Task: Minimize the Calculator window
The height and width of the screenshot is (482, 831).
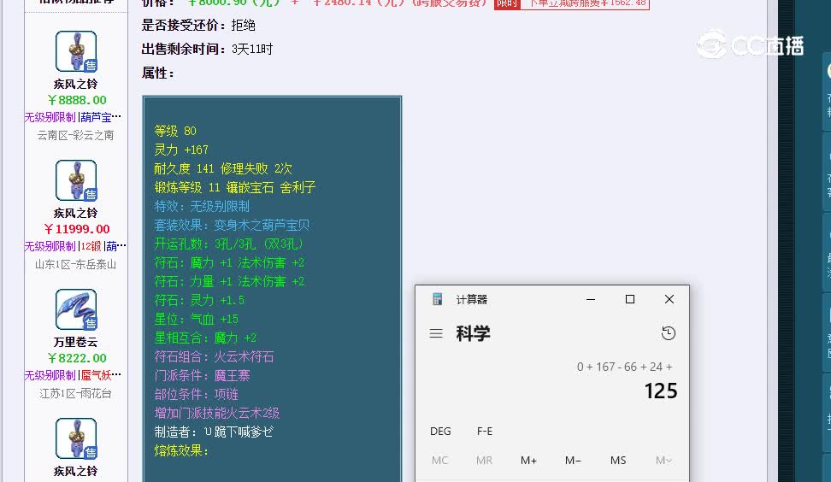Action: 591,299
